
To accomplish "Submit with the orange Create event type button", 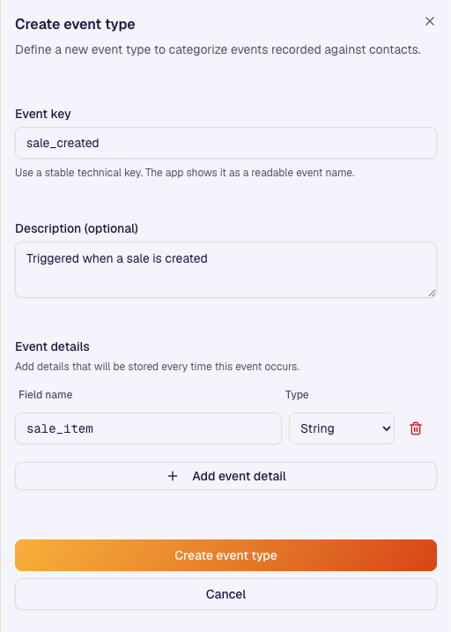I will pos(225,555).
